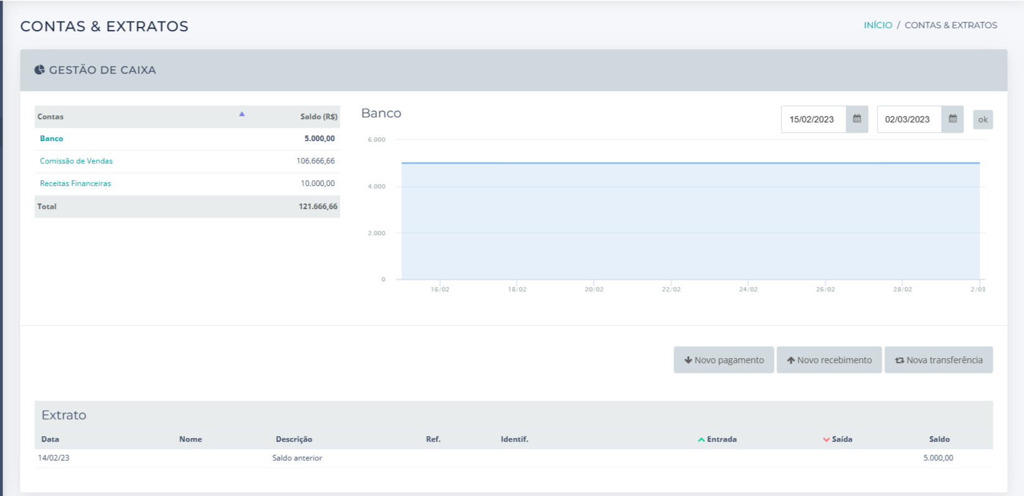Viewport: 1024px width, 496px height.
Task: Sort accounts by Saldo (R$) column
Action: (x=318, y=117)
